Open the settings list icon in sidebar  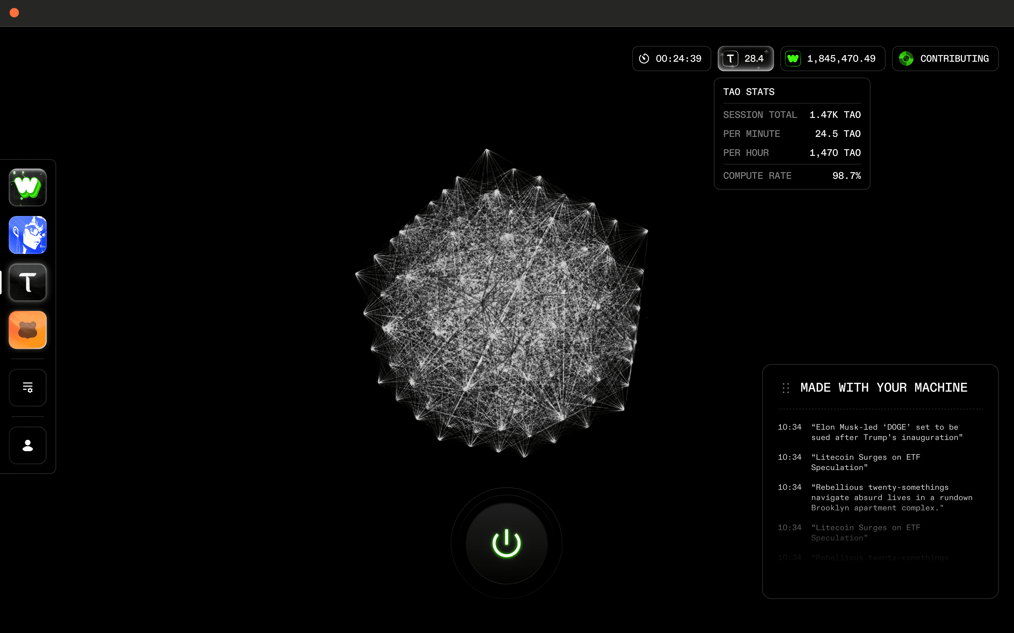point(28,387)
